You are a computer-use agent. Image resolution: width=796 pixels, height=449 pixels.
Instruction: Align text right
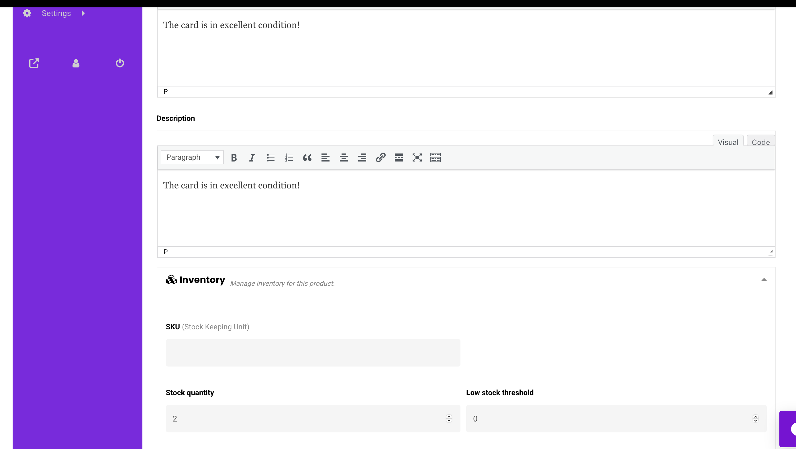[x=362, y=158]
